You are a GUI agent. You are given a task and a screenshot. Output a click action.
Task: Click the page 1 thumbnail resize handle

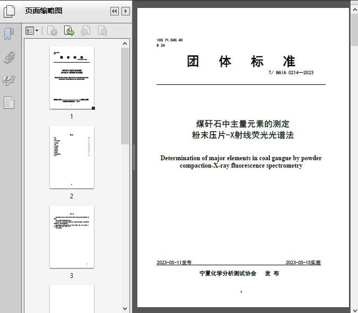coord(93,108)
